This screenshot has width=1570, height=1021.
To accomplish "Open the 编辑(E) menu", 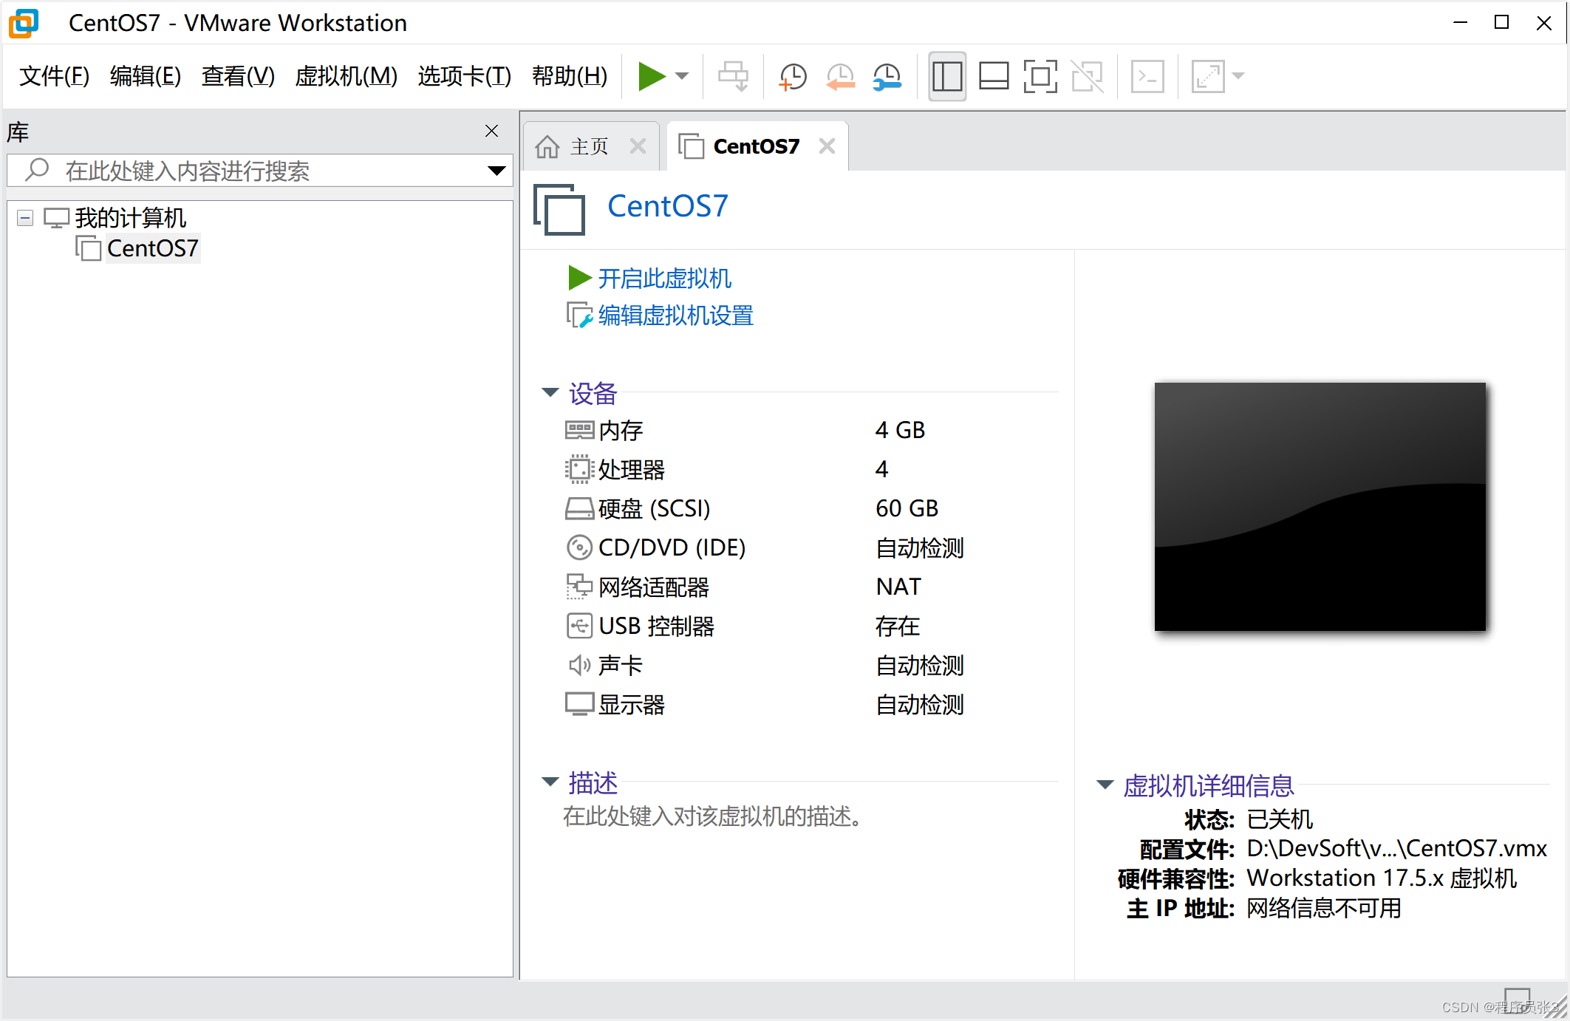I will [x=146, y=76].
